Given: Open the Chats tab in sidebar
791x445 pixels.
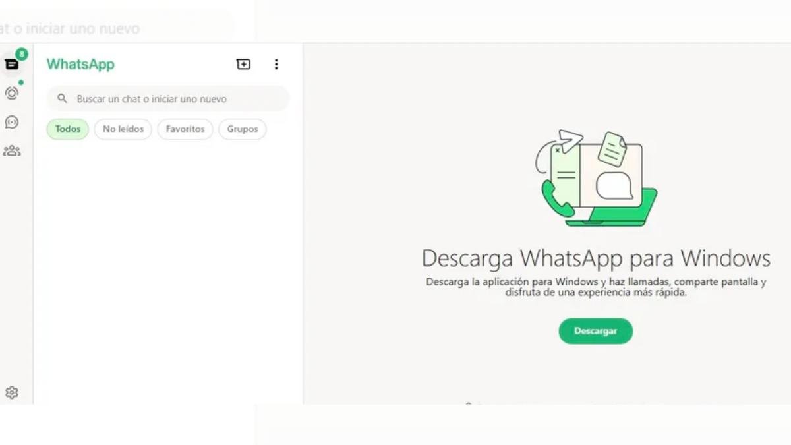Looking at the screenshot, I should [x=12, y=65].
